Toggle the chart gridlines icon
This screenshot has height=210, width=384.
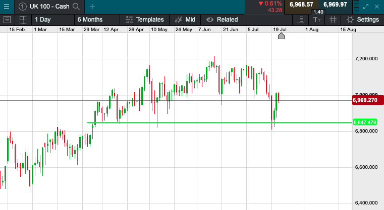[333, 20]
